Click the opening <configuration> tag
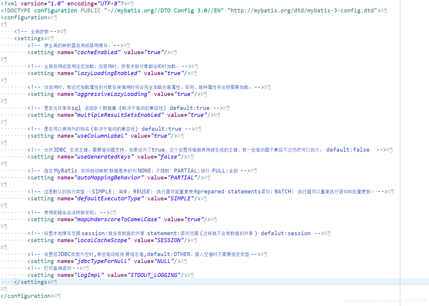429x306 pixels. (26, 18)
